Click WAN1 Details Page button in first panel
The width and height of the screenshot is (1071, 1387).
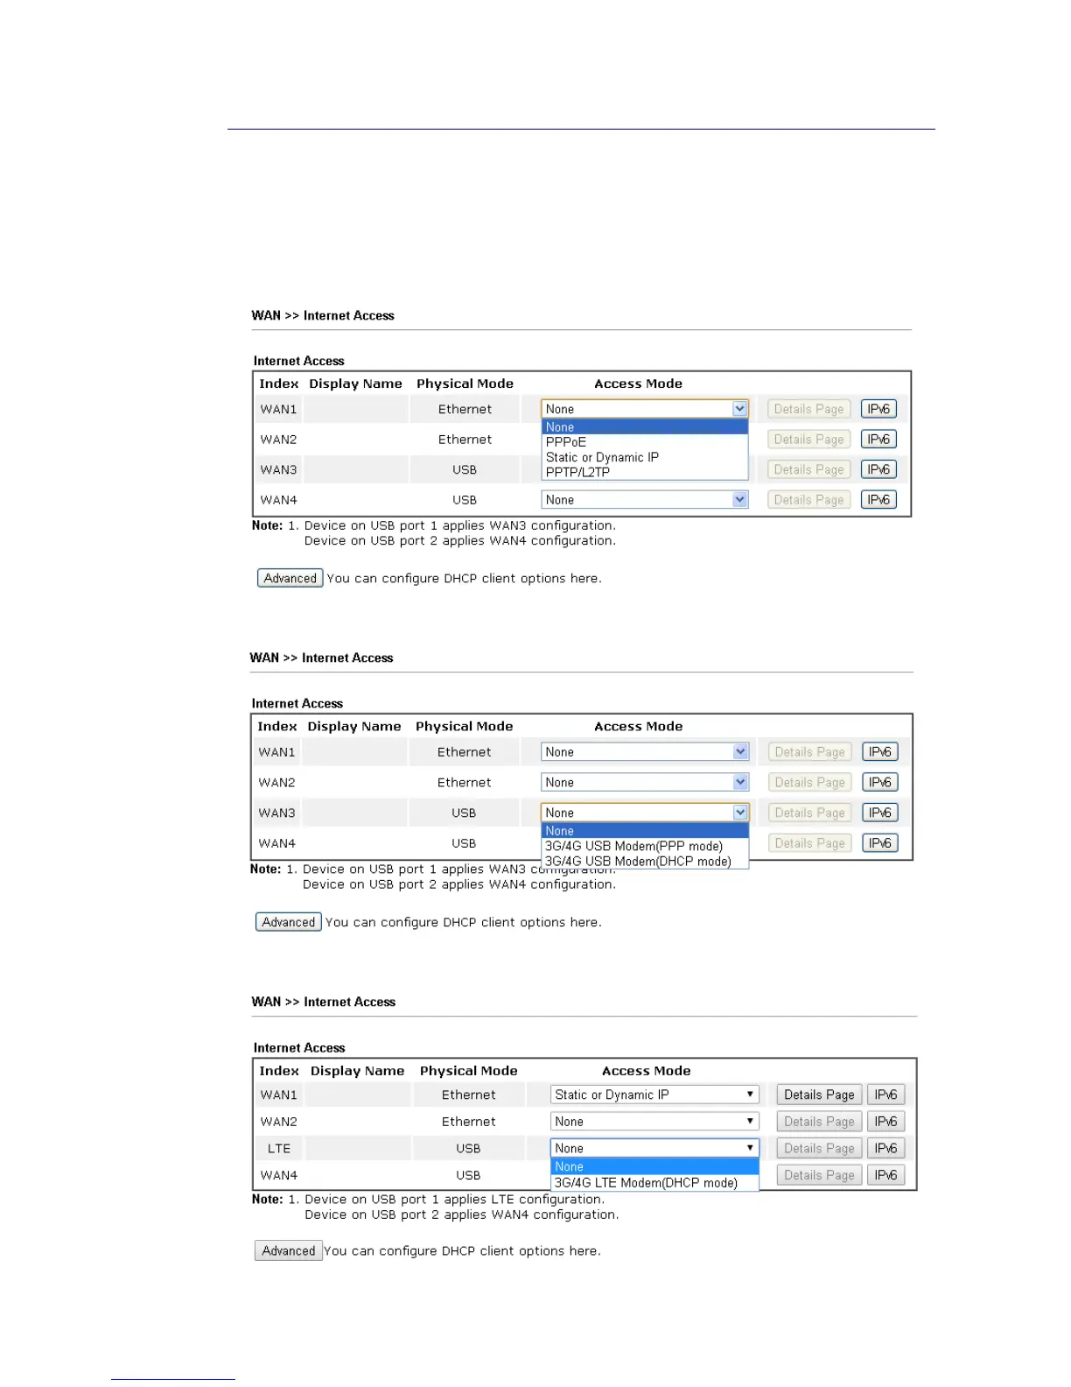click(808, 409)
